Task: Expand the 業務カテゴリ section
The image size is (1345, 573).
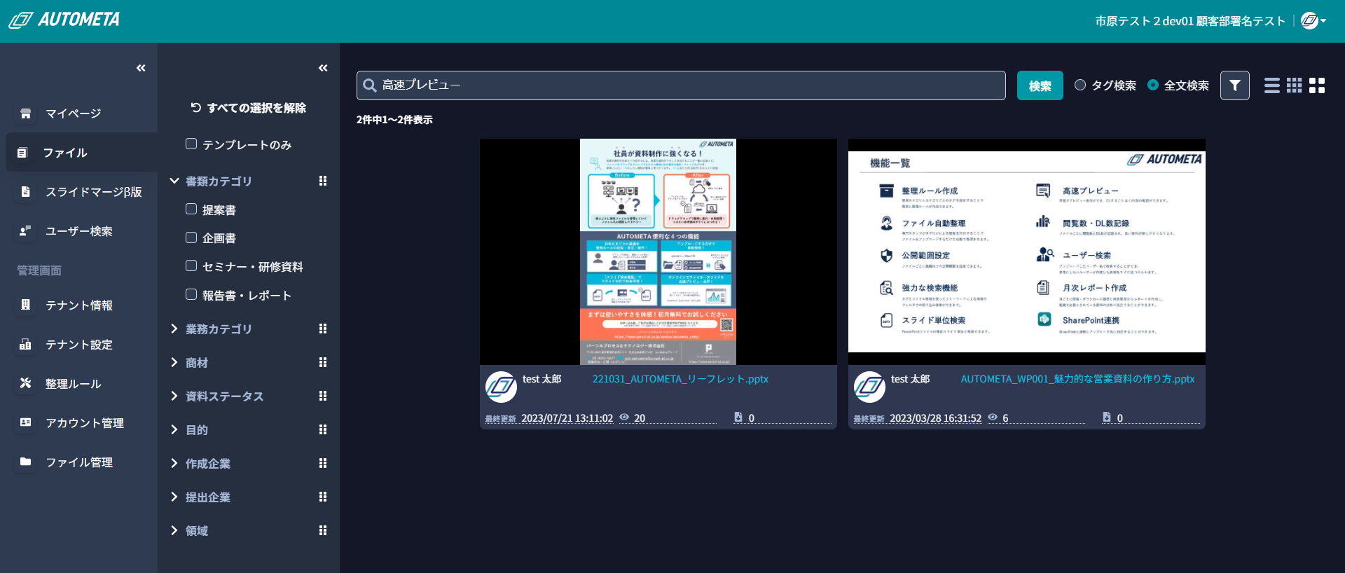Action: click(x=174, y=329)
